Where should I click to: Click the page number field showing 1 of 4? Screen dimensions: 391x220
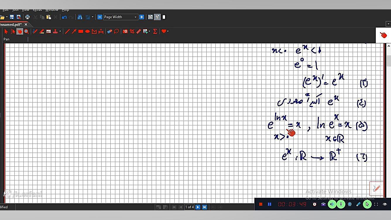coord(190,207)
